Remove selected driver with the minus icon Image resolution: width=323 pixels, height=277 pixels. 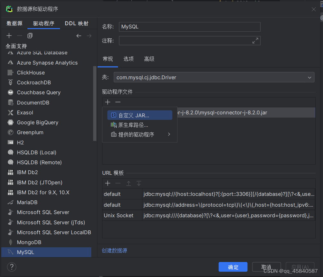[19, 36]
